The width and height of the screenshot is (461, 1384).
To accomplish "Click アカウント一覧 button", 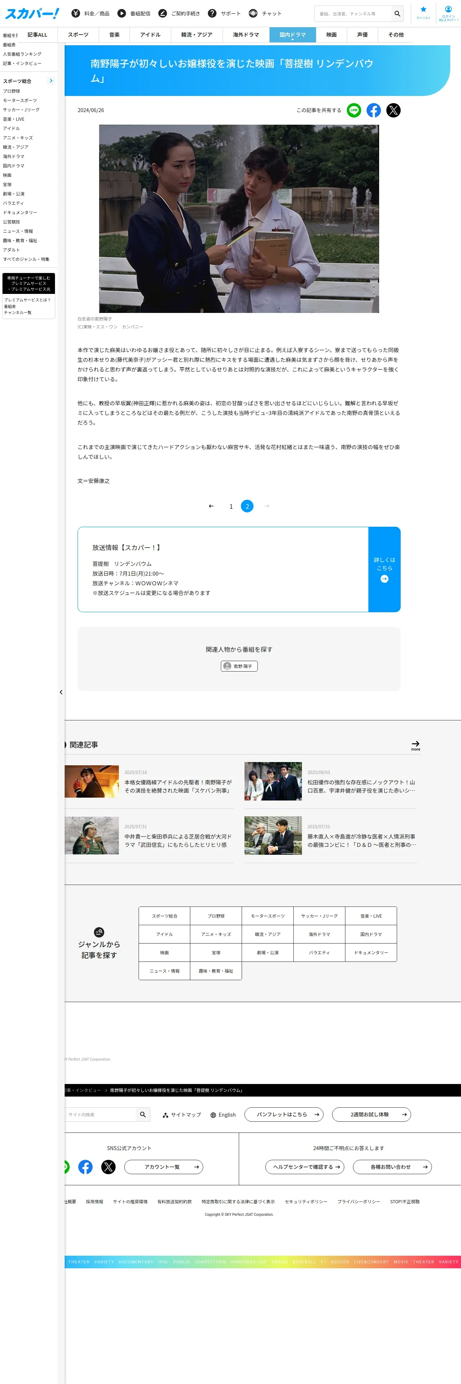I will pos(164,1167).
